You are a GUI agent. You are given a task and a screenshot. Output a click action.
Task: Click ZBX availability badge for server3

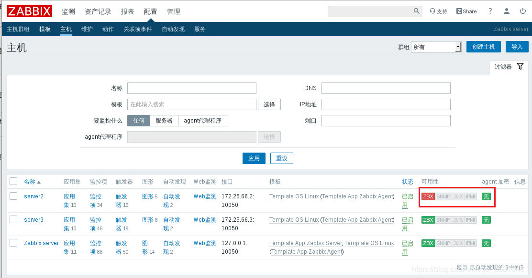tap(428, 220)
